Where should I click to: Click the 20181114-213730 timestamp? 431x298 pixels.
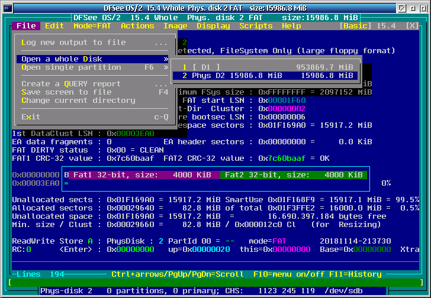355,241
